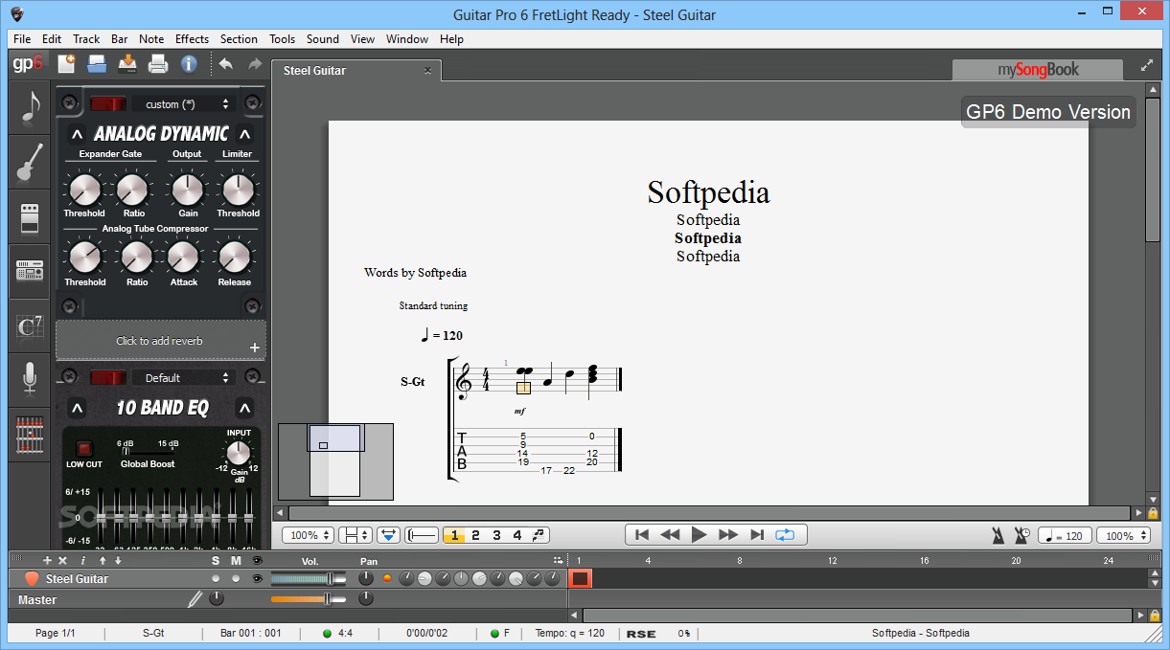
Task: Click the Steel Guitar pan knob
Action: pos(366,578)
